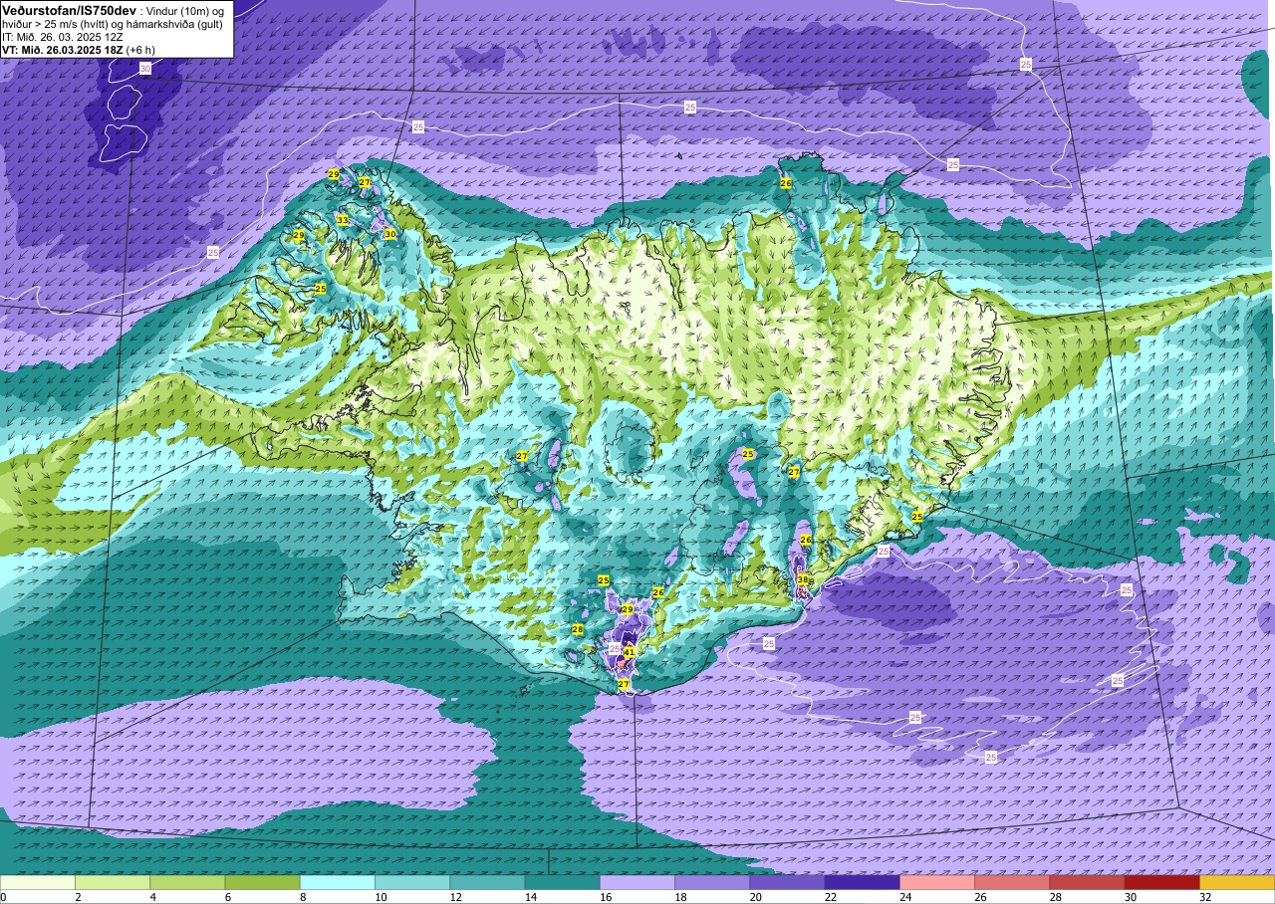
Task: Select the pale cyan 8–10 legend swatch
Action: [x=338, y=882]
